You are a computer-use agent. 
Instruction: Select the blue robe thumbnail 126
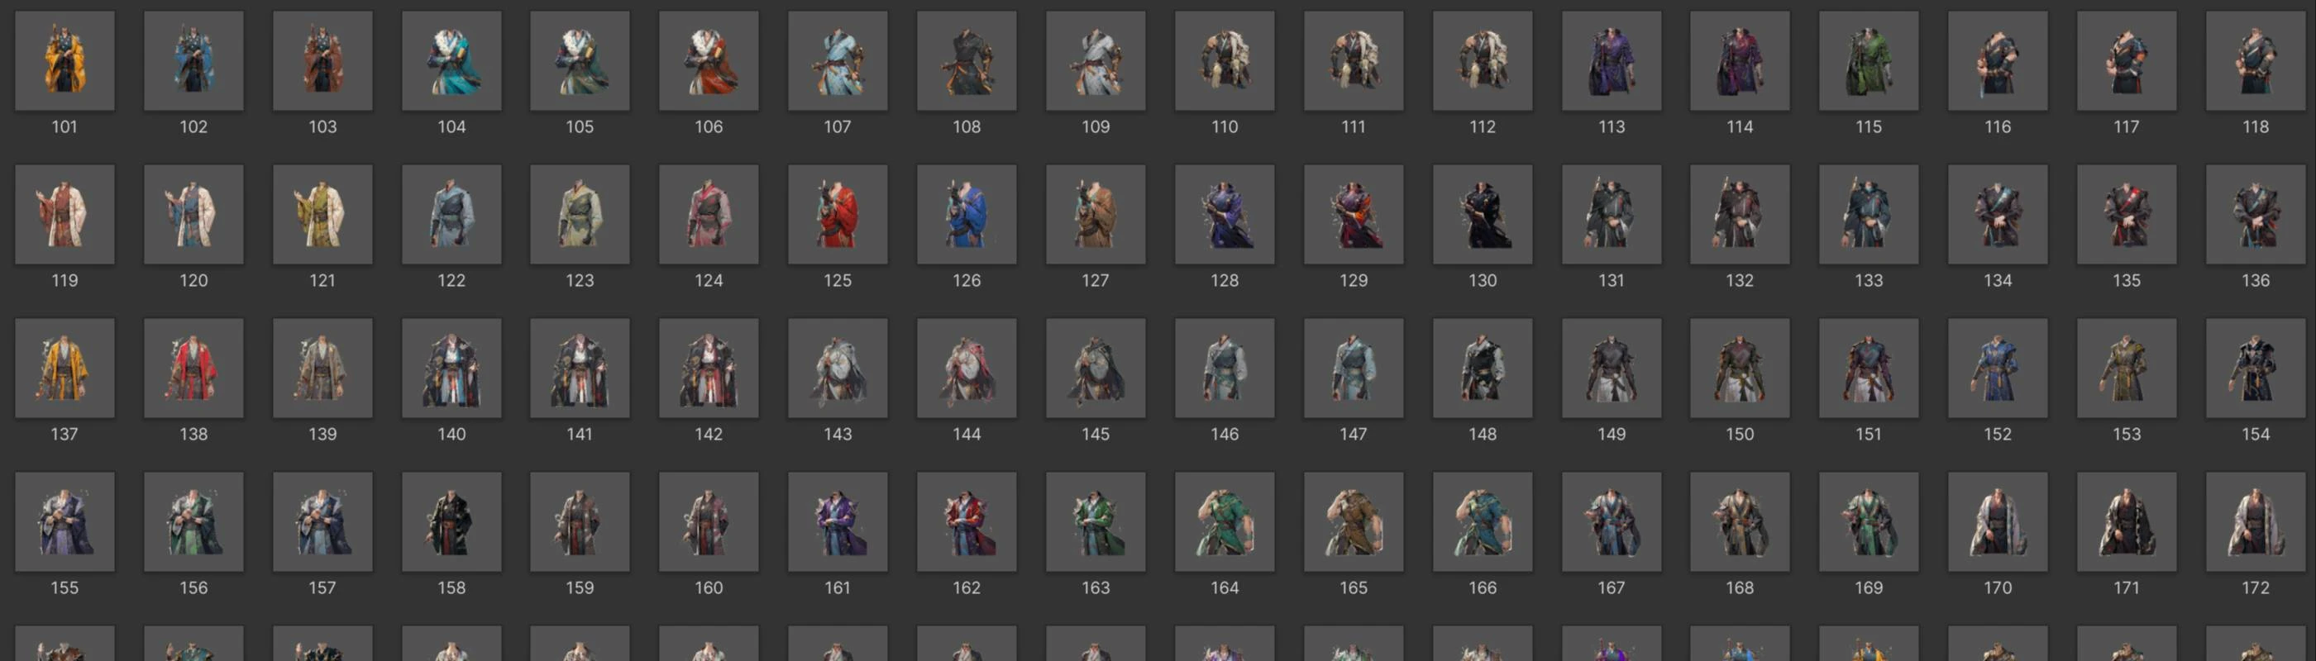[x=967, y=215]
